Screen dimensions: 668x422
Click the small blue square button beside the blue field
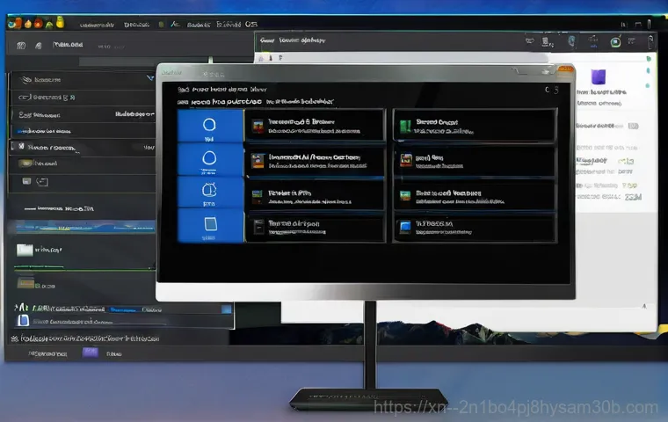226,309
